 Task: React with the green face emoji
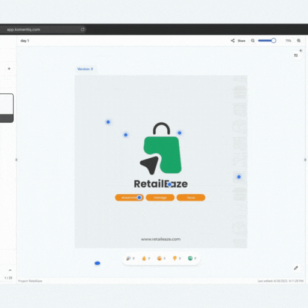tap(190, 258)
